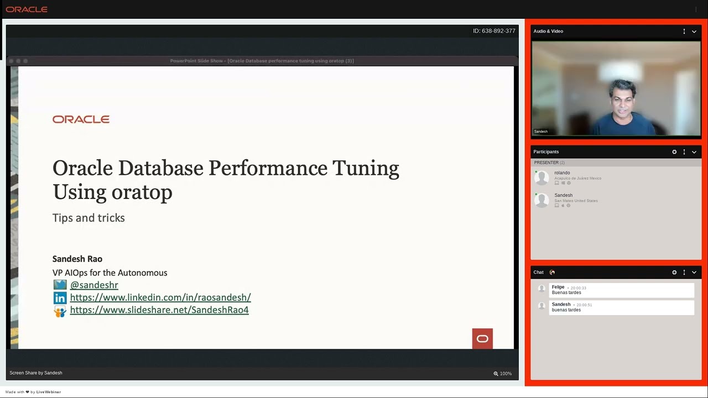Click the Chat translation globe icon

[552, 273]
